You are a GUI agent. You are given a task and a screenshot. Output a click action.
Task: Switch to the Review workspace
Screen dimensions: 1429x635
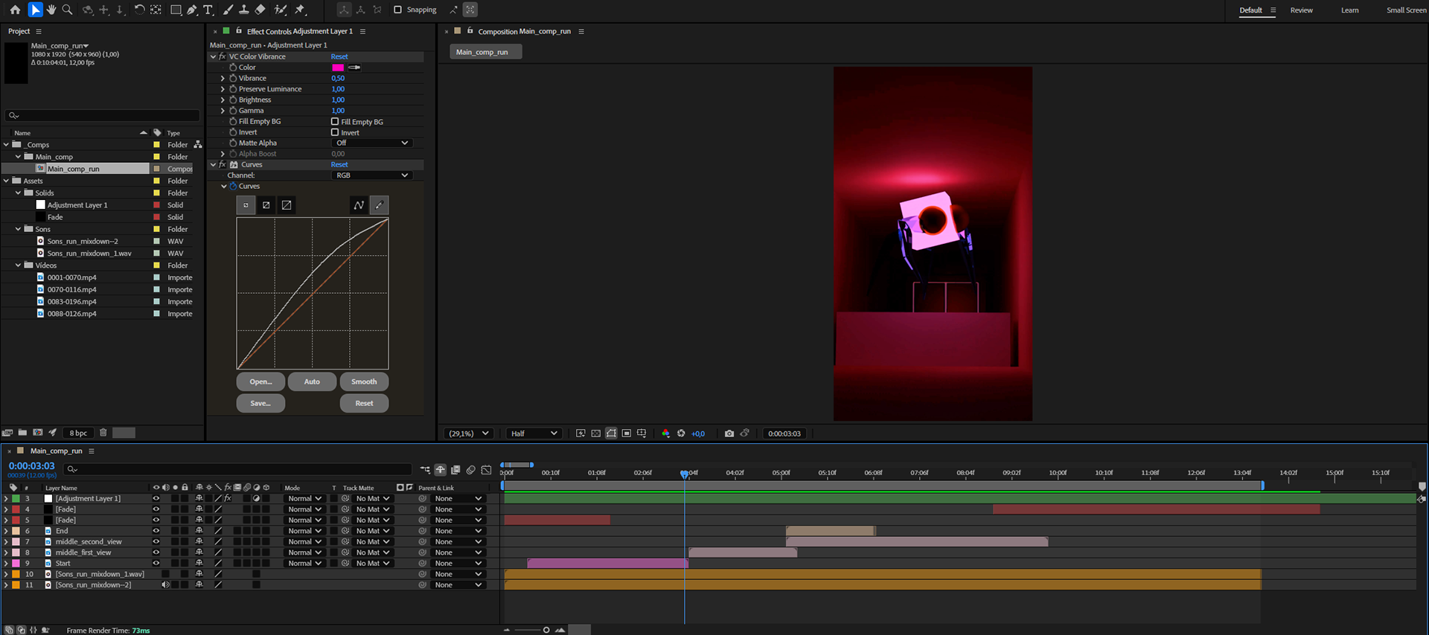pyautogui.click(x=1301, y=10)
